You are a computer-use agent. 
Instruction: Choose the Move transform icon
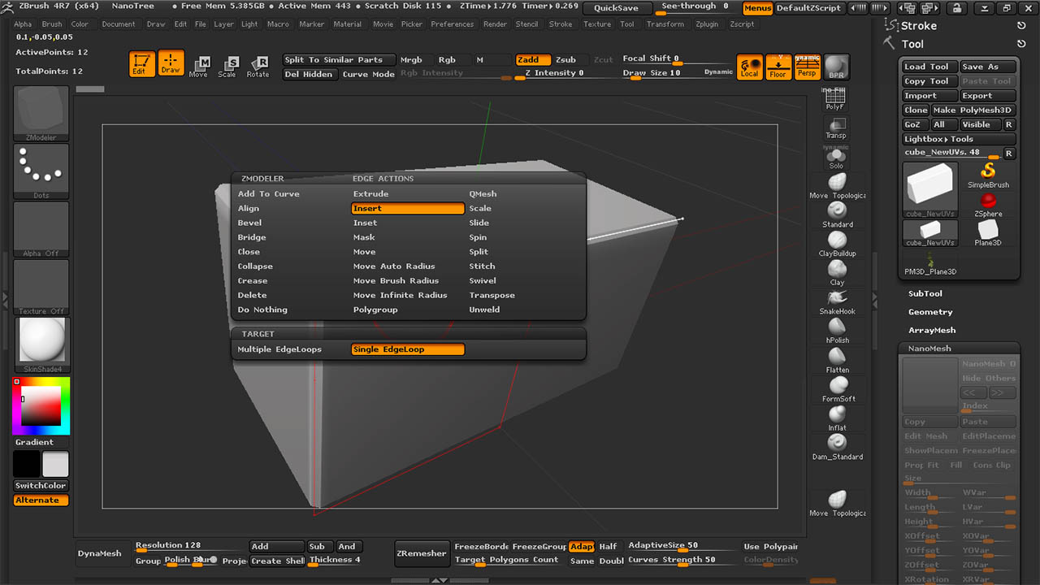(198, 67)
